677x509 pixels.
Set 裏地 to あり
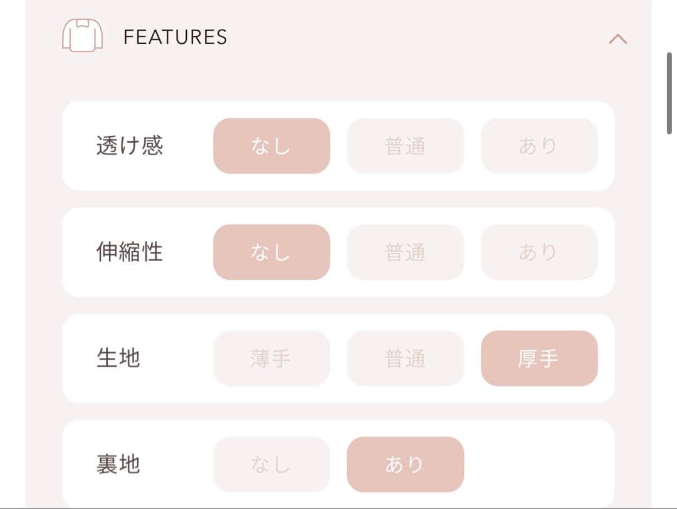pyautogui.click(x=406, y=464)
